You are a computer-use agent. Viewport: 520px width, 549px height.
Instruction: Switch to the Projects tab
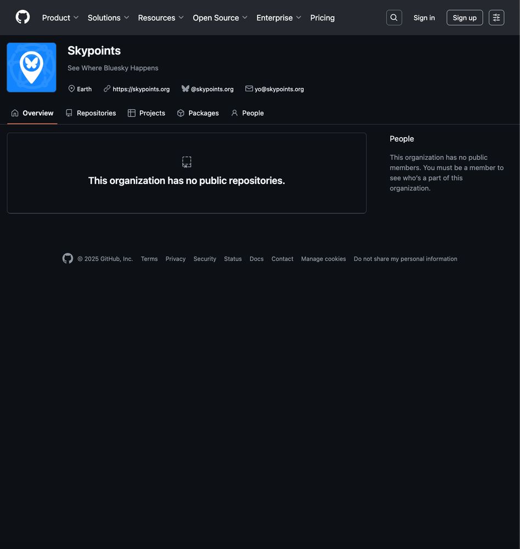146,113
